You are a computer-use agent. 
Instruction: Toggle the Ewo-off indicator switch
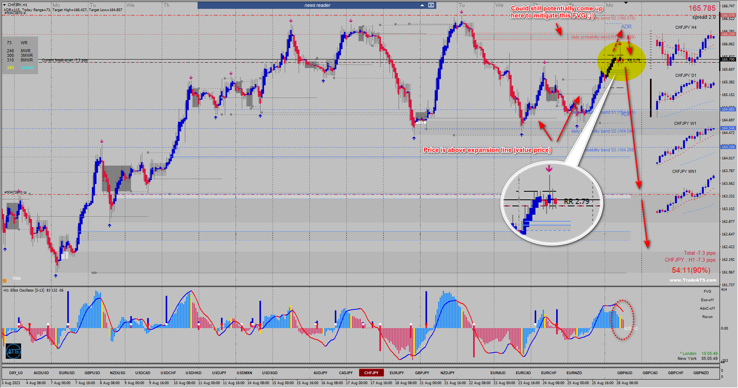point(707,300)
